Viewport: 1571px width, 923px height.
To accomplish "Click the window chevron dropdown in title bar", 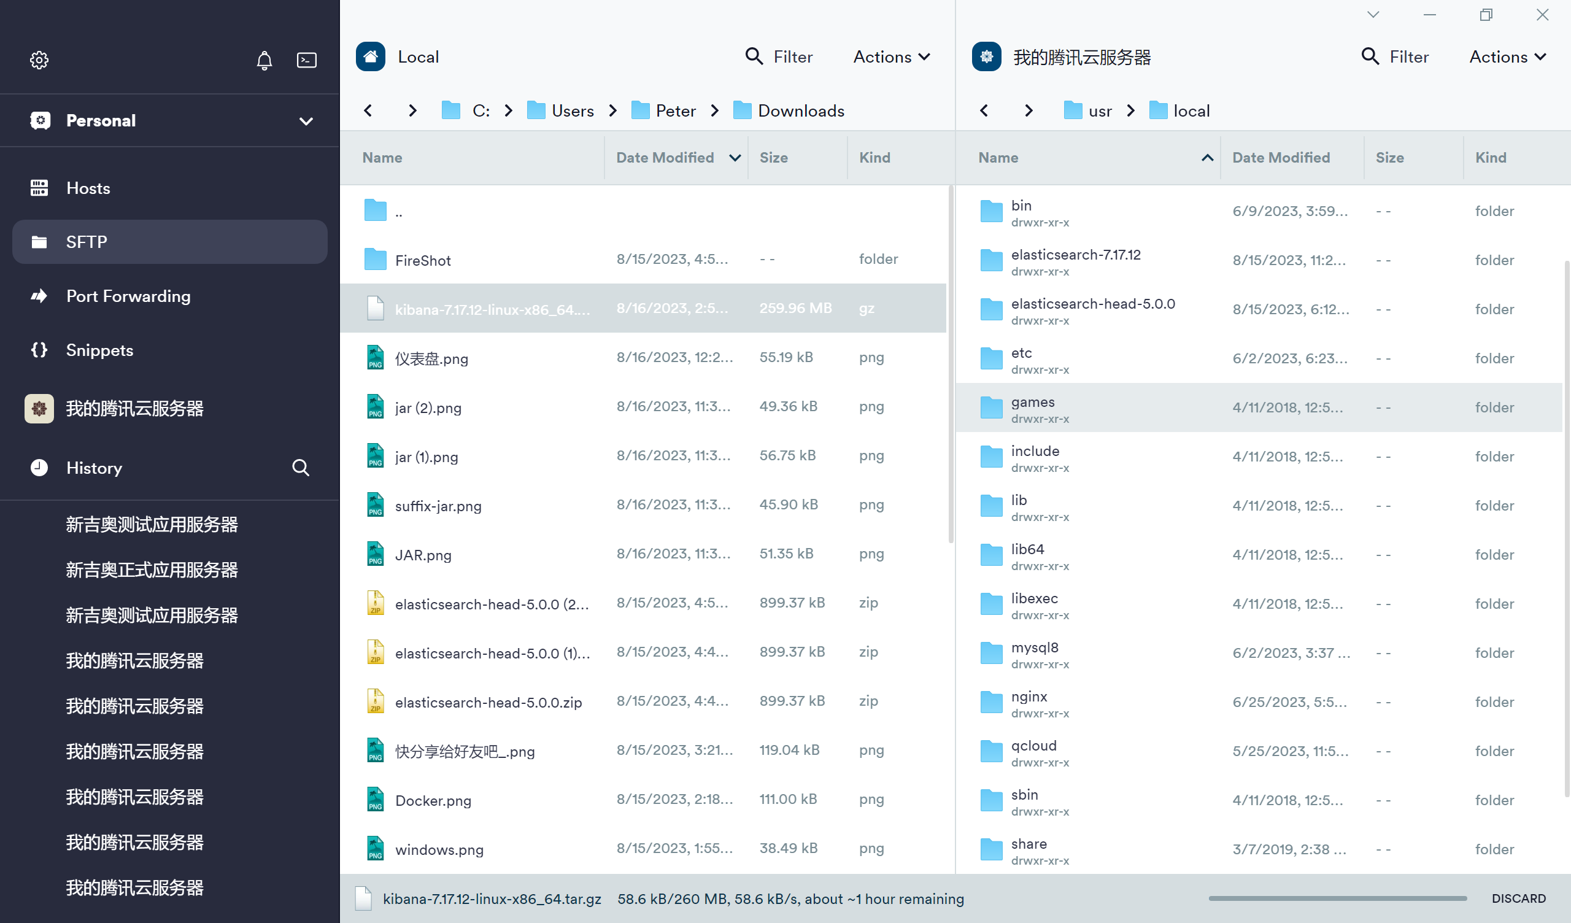I will (1373, 14).
